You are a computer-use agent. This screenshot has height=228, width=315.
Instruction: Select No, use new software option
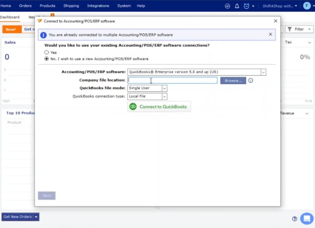tap(46, 59)
